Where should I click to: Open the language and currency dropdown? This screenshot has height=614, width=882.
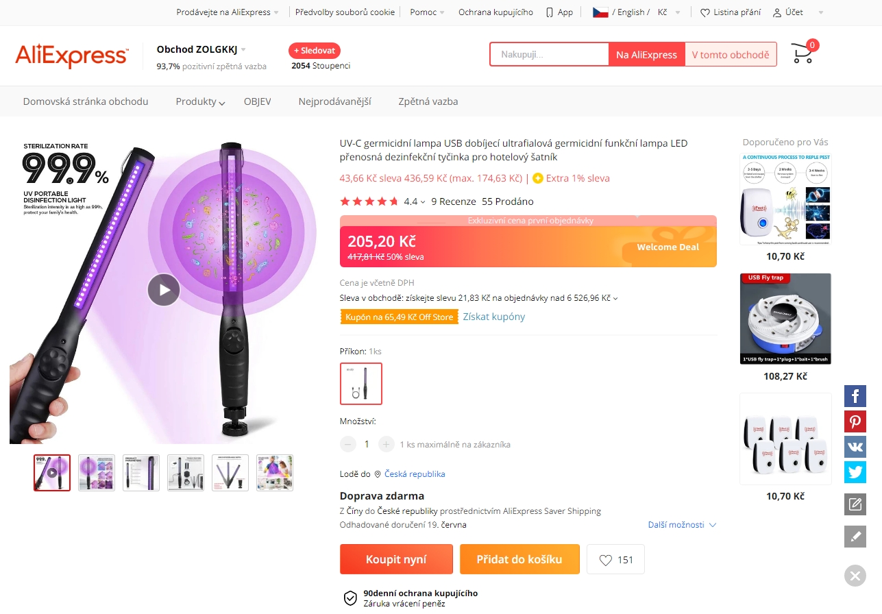[637, 12]
